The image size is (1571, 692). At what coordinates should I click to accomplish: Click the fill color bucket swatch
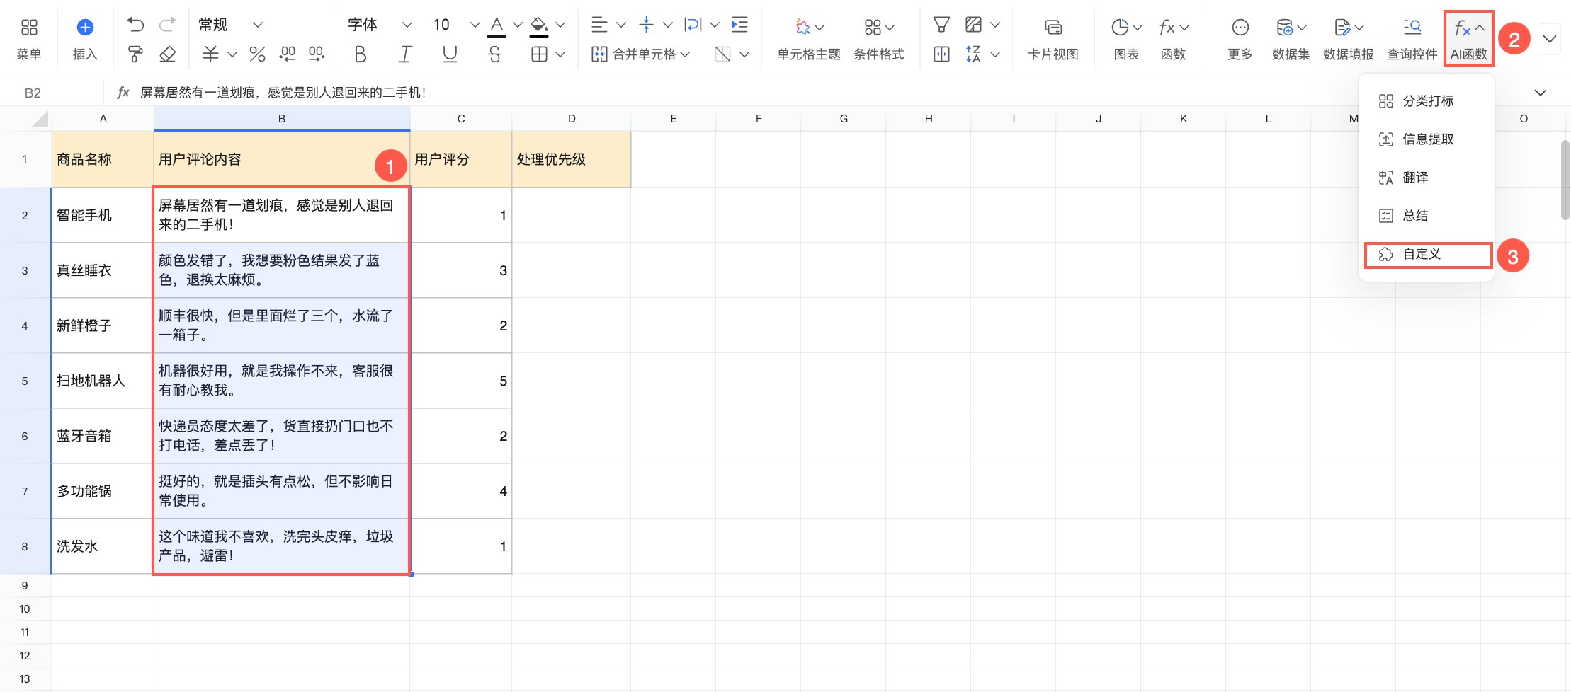[x=539, y=26]
